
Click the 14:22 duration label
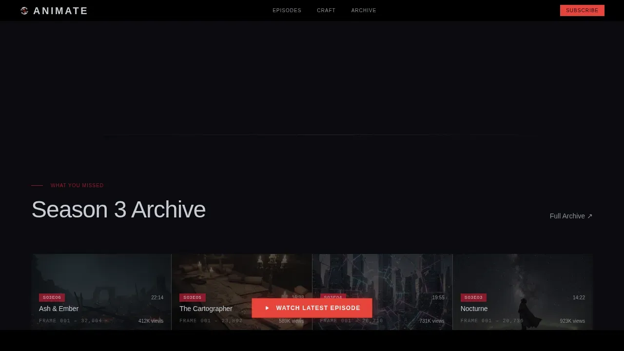tap(579, 297)
